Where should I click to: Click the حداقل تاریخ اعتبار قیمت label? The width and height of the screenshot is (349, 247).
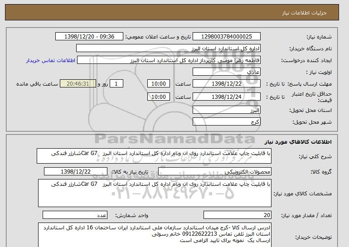coord(312,97)
